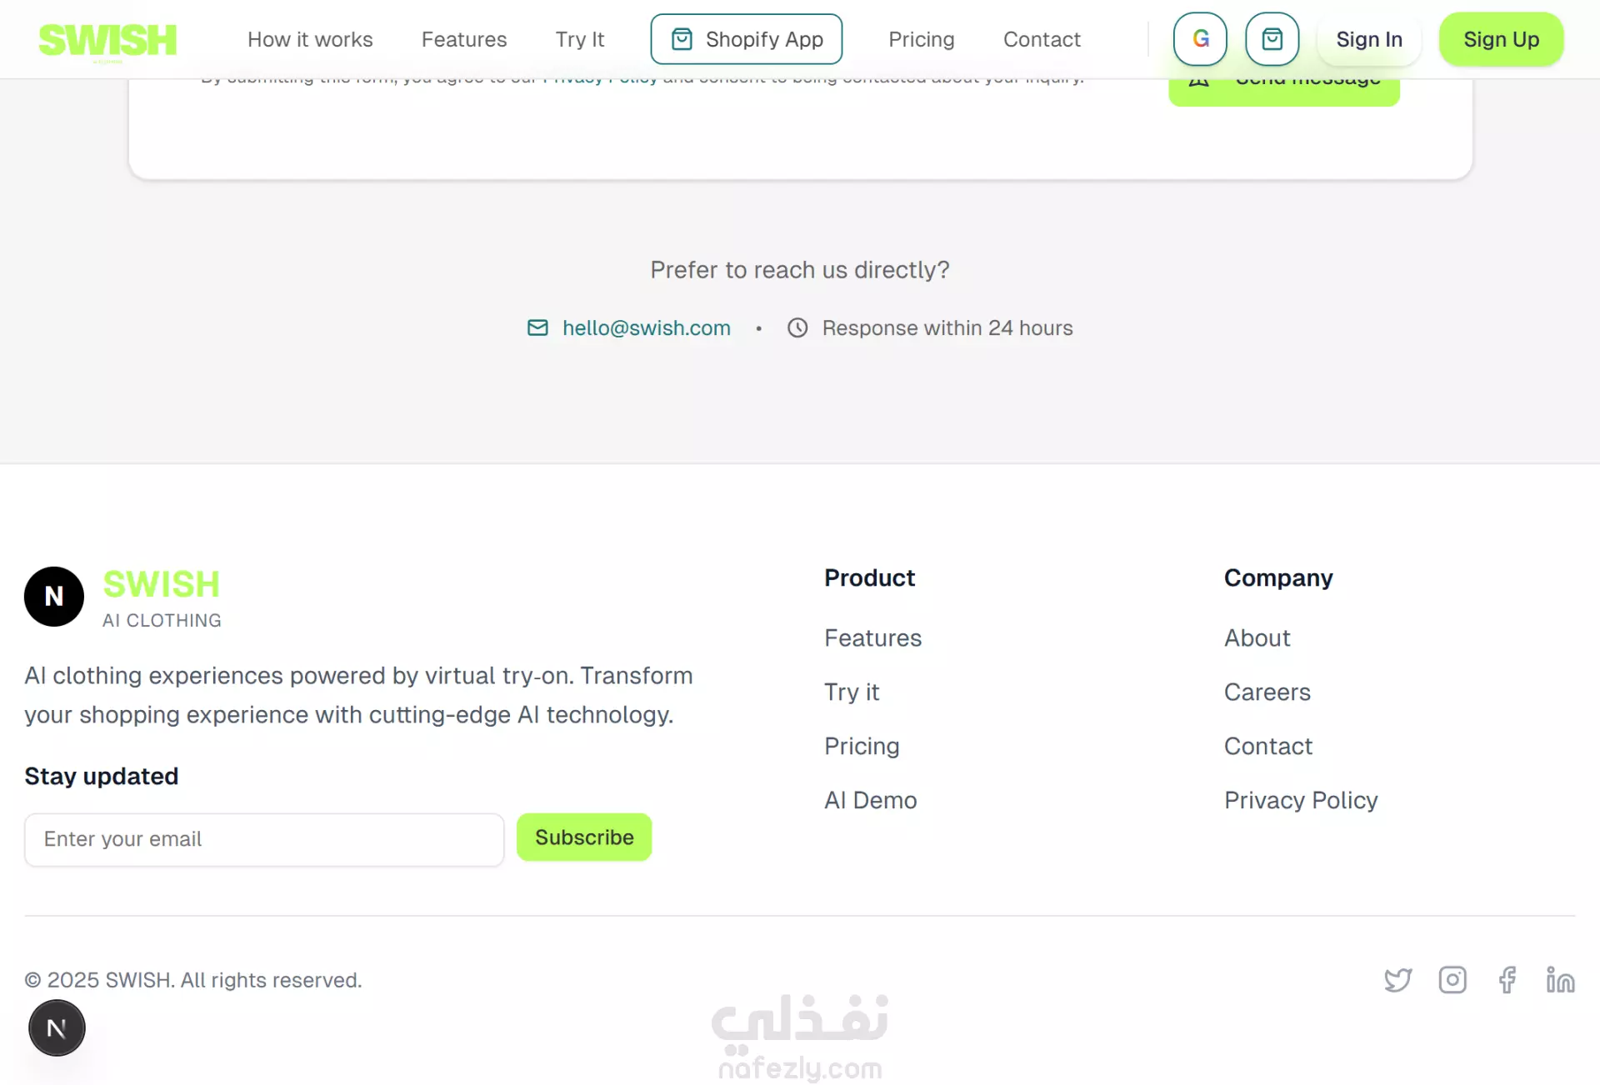1600x1085 pixels.
Task: Open the shopping bag icon button
Action: [1272, 39]
